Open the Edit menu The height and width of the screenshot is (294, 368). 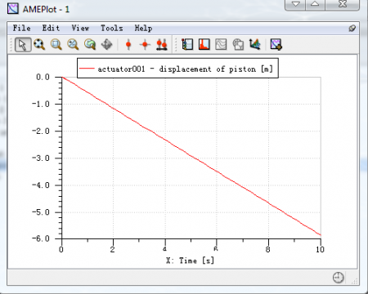(51, 28)
